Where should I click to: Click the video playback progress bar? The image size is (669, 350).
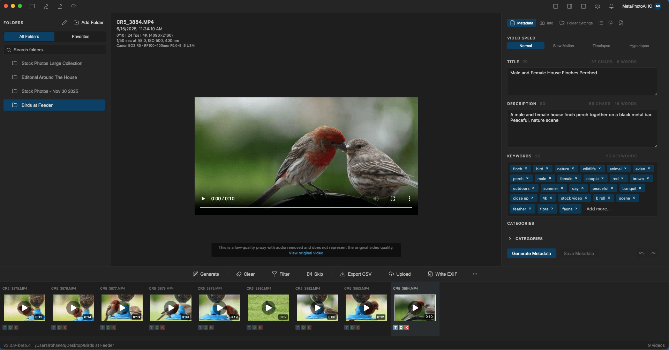point(306,208)
